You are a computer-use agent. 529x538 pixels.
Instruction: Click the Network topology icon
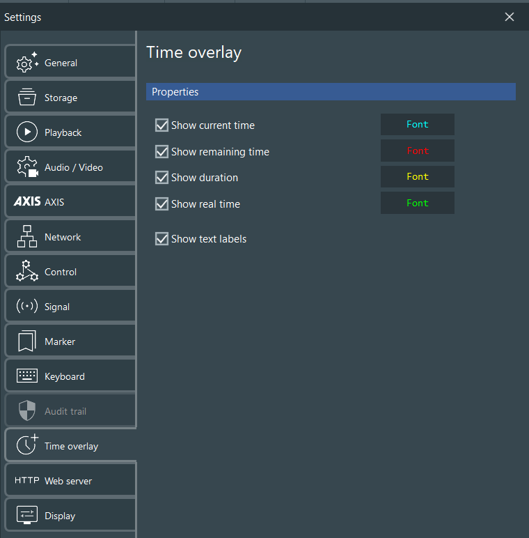27,236
